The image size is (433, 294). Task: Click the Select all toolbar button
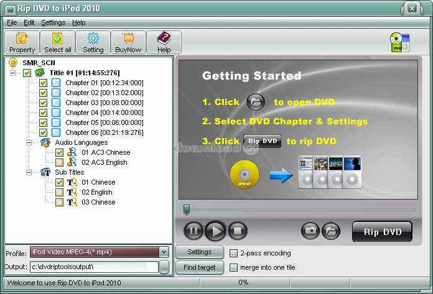pyautogui.click(x=57, y=42)
